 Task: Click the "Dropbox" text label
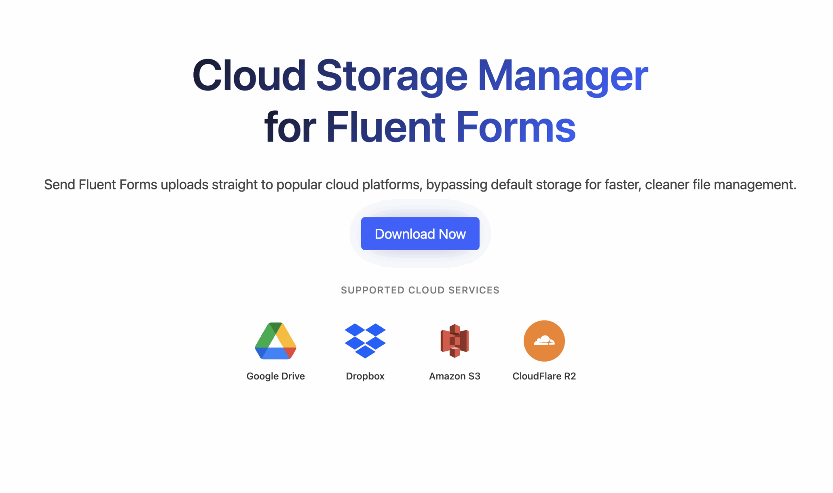pos(365,376)
